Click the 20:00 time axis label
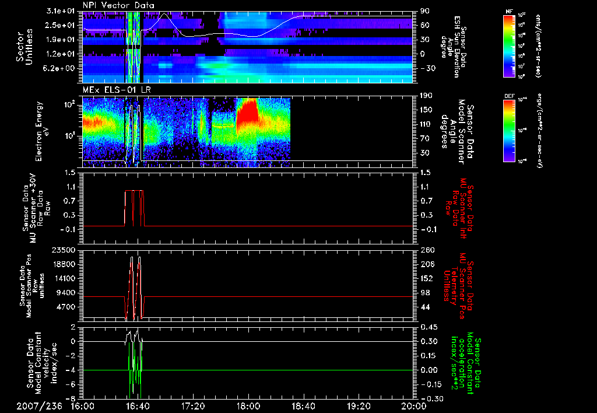 [x=414, y=406]
